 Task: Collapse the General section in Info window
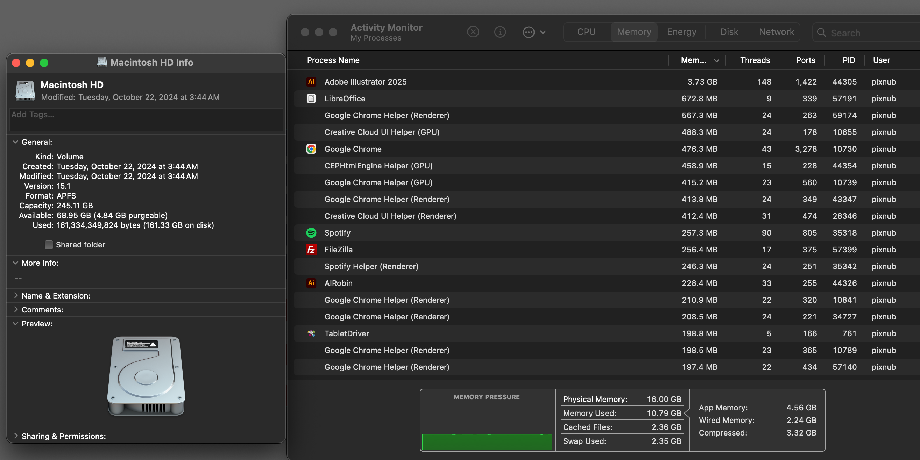15,142
